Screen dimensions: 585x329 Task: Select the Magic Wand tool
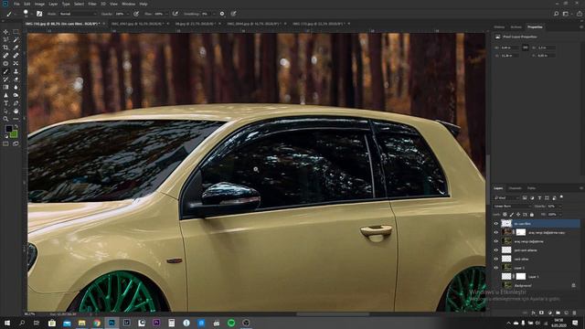tap(16, 40)
